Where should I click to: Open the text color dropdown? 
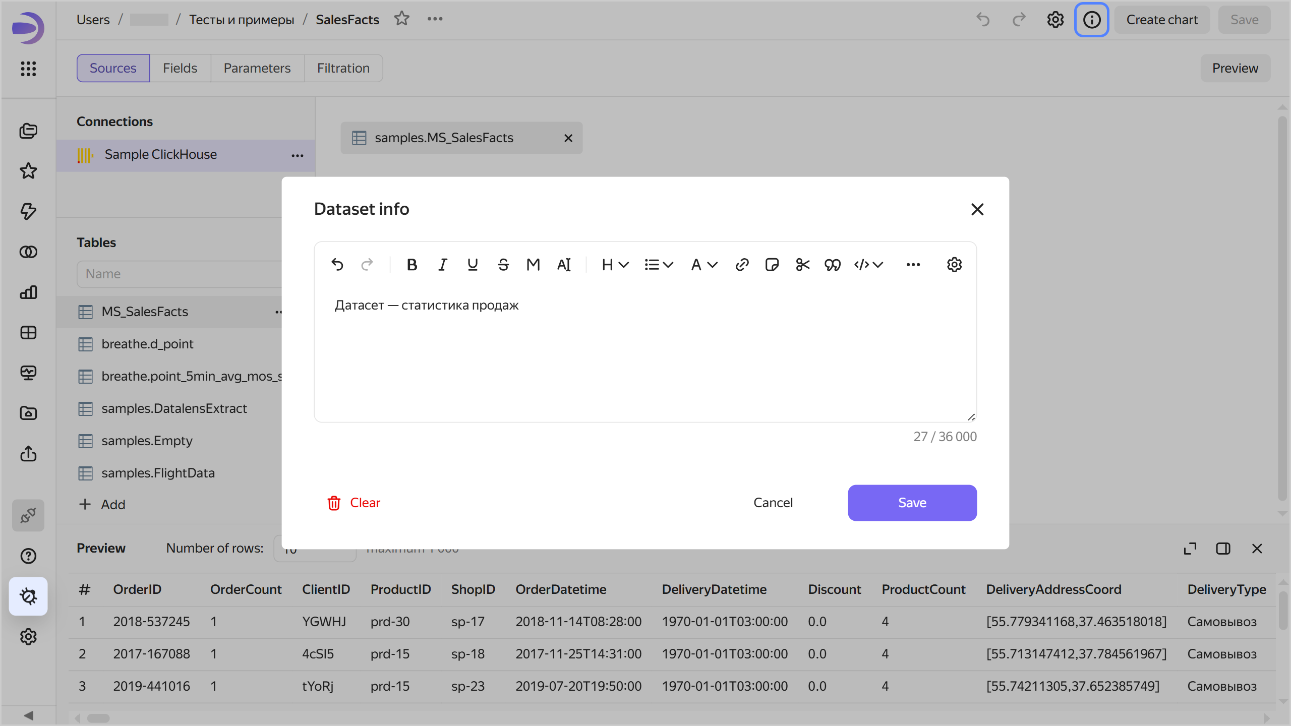point(703,264)
